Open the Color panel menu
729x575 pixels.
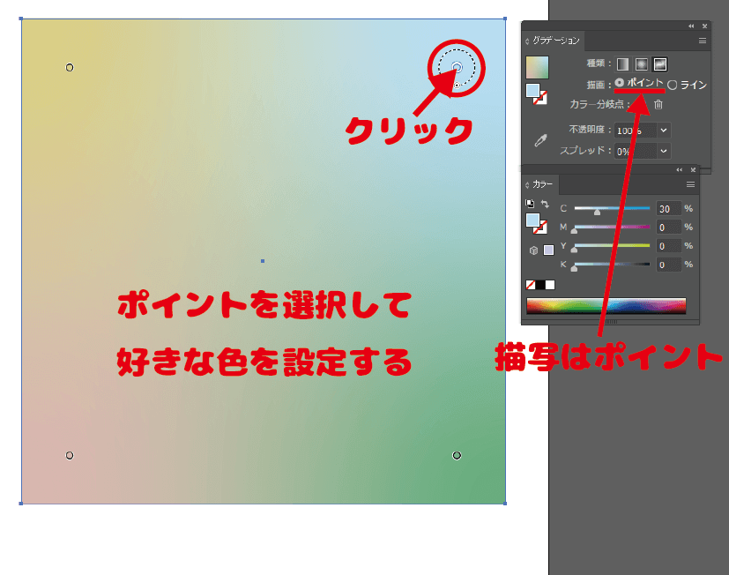pyautogui.click(x=690, y=184)
